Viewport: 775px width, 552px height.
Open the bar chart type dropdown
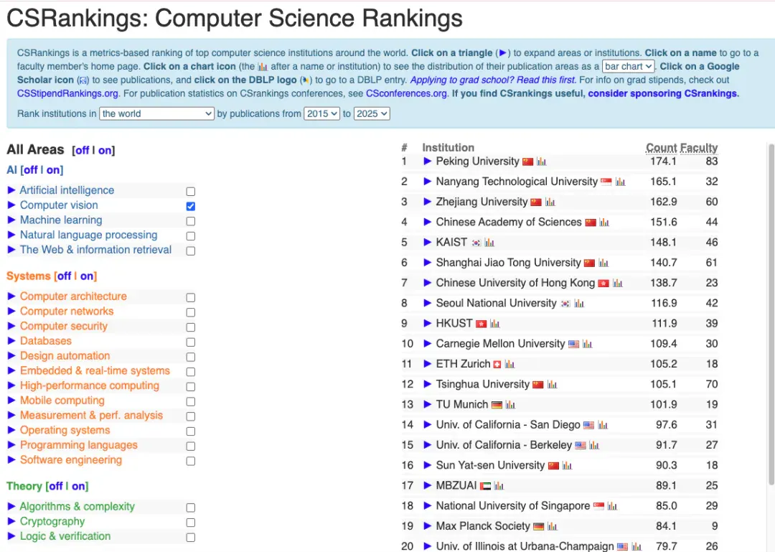tap(628, 66)
